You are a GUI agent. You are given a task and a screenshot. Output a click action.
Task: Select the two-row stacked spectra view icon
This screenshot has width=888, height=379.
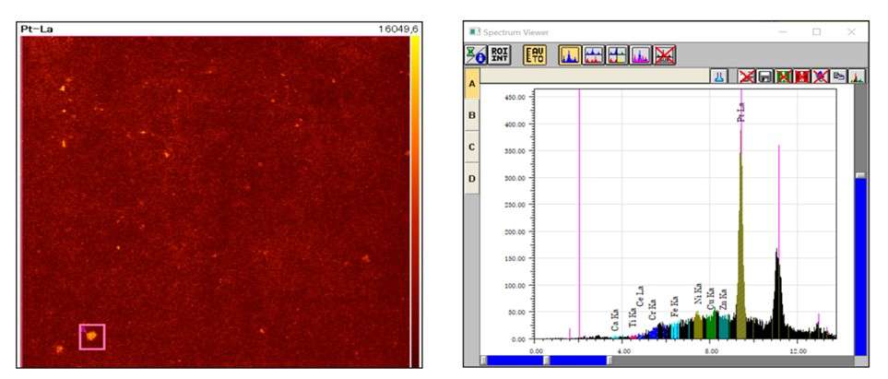[x=594, y=55]
